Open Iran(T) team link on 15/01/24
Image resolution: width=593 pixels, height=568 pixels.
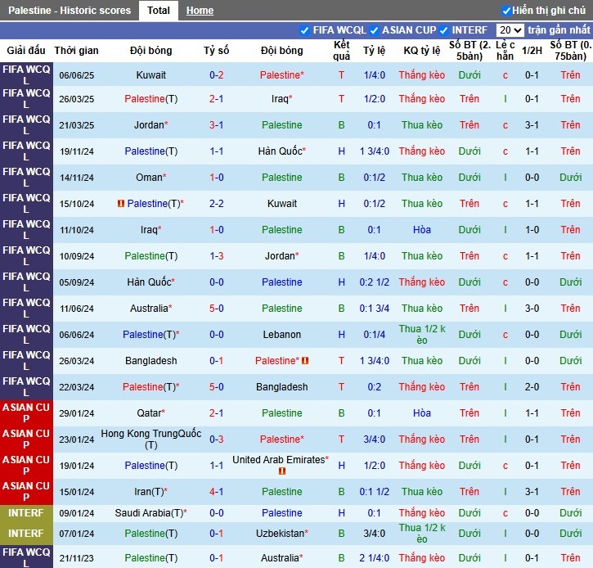coord(150,492)
